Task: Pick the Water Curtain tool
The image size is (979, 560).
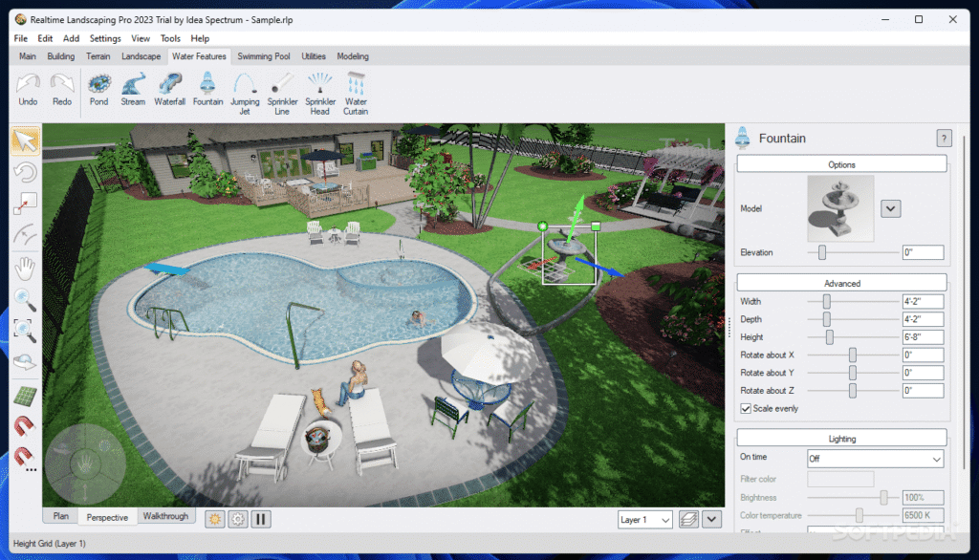Action: point(356,93)
